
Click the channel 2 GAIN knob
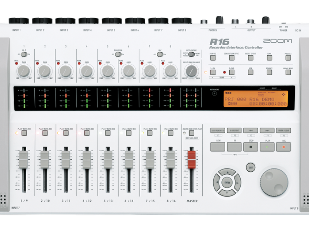44,71
